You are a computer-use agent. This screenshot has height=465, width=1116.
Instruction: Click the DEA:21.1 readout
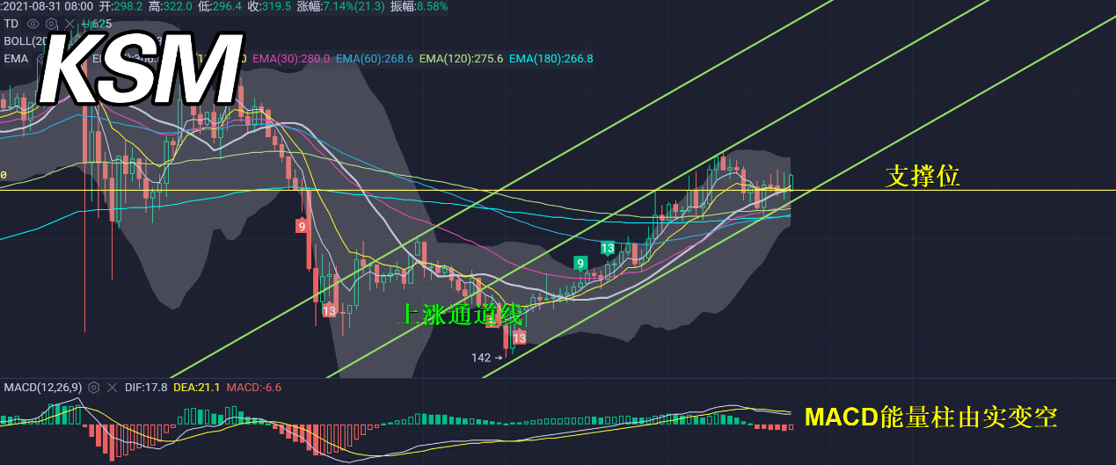click(x=197, y=387)
